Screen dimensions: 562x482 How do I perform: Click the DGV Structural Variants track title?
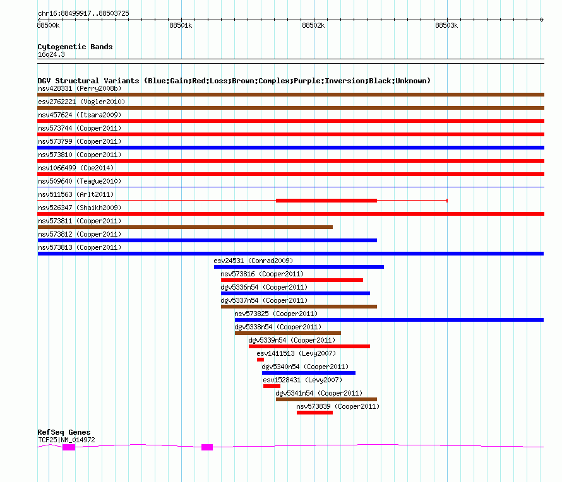tap(234, 81)
